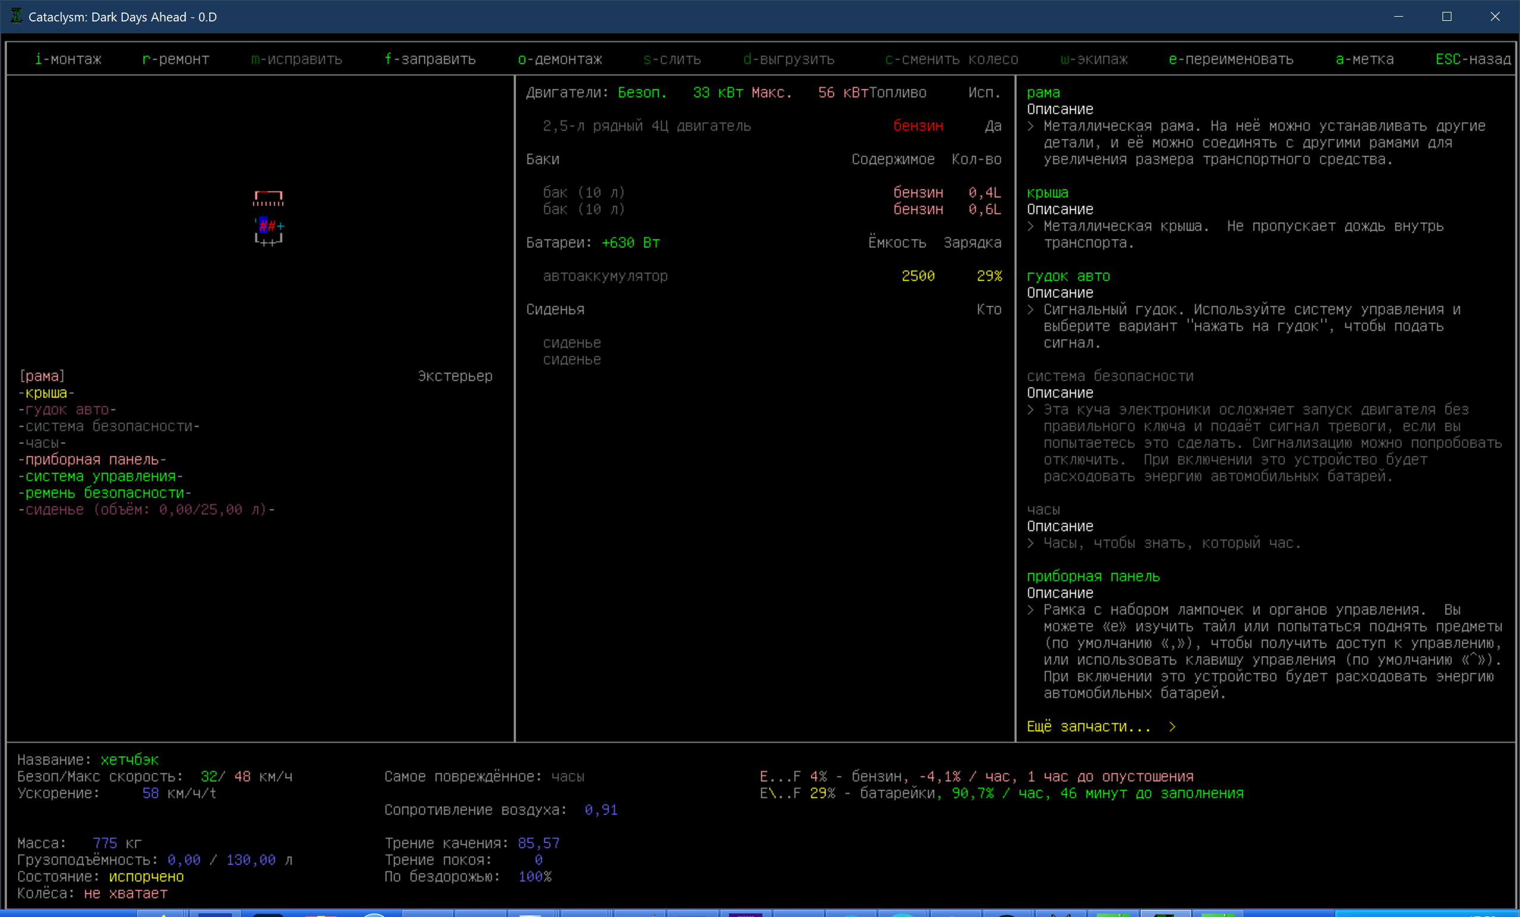Click e-переименовать to rename vehicle
This screenshot has width=1520, height=917.
1231,59
